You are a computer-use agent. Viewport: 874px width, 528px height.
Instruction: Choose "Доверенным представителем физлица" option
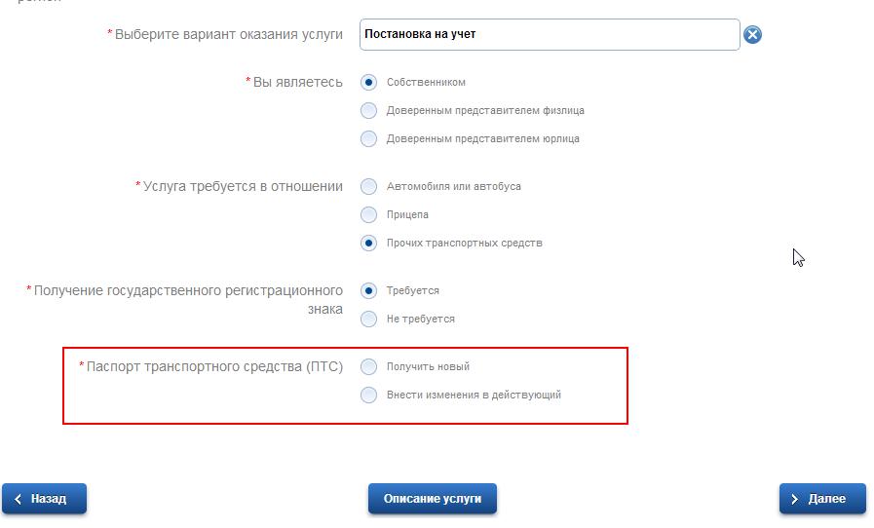pyautogui.click(x=368, y=111)
